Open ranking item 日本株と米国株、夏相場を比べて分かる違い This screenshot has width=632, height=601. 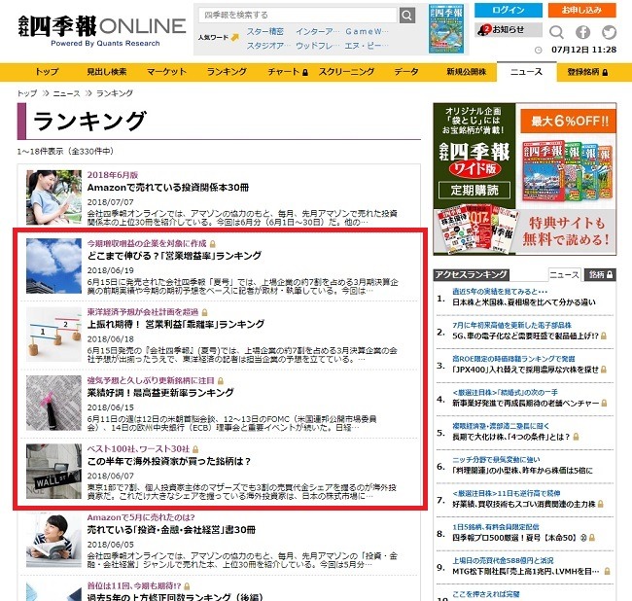(523, 302)
